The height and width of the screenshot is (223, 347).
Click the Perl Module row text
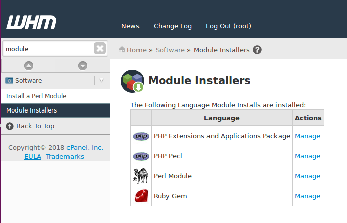(173, 176)
